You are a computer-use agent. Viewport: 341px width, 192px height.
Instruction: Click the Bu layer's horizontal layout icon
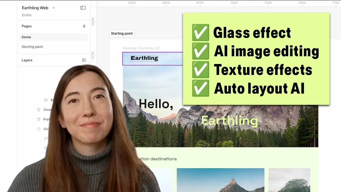pyautogui.click(x=46, y=100)
